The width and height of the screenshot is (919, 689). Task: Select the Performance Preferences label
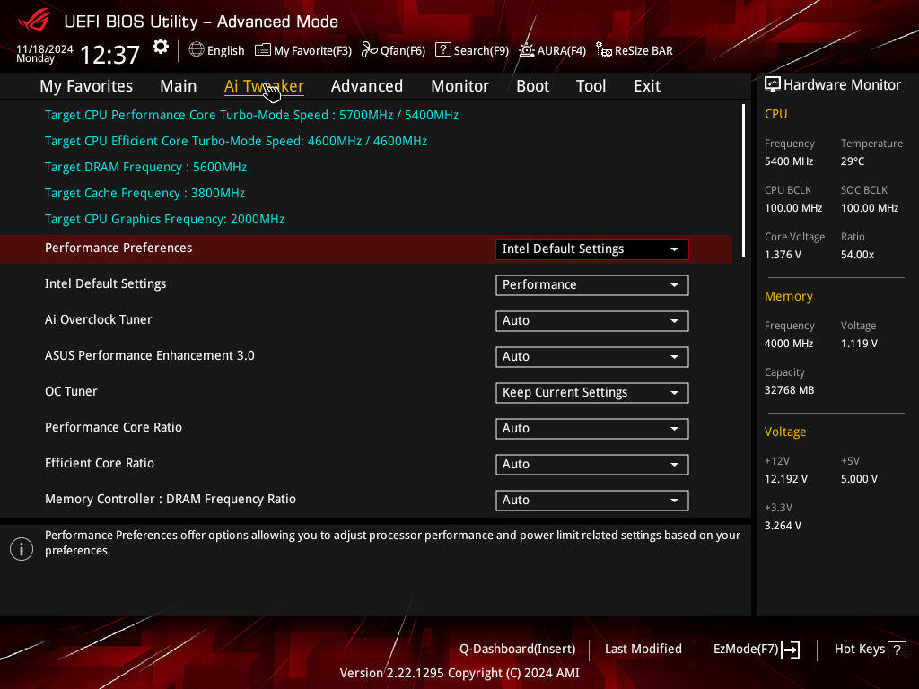pos(118,248)
